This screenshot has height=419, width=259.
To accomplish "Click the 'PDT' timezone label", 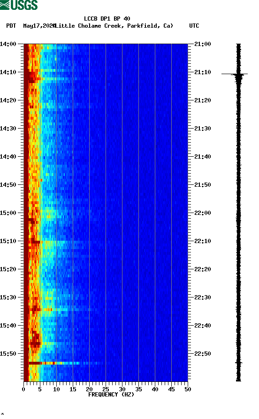I will (x=11, y=26).
